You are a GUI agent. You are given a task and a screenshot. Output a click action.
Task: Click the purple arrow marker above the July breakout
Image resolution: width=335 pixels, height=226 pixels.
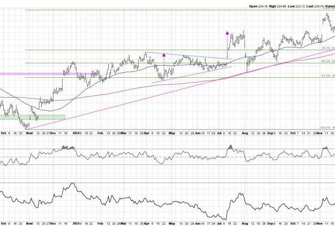coord(227,33)
